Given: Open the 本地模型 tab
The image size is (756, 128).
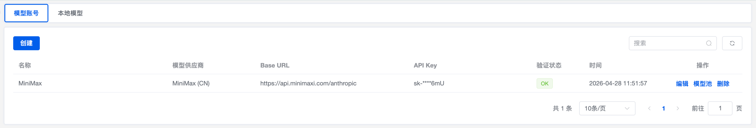Looking at the screenshot, I should pos(70,13).
